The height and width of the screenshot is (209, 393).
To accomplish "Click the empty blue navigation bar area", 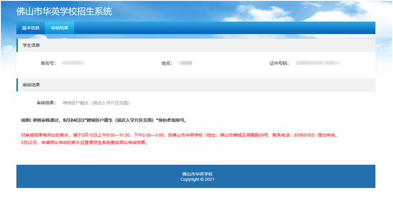I will pyautogui.click(x=225, y=28).
